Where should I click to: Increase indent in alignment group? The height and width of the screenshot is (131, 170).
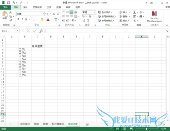pyautogui.click(x=68, y=20)
